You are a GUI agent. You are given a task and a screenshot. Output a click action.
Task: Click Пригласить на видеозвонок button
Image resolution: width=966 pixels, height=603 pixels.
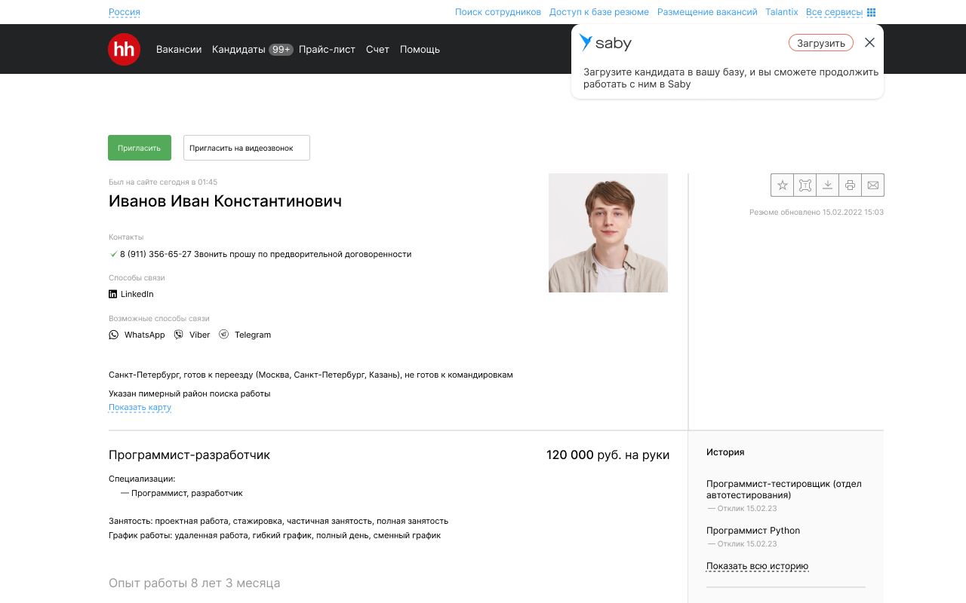[247, 148]
